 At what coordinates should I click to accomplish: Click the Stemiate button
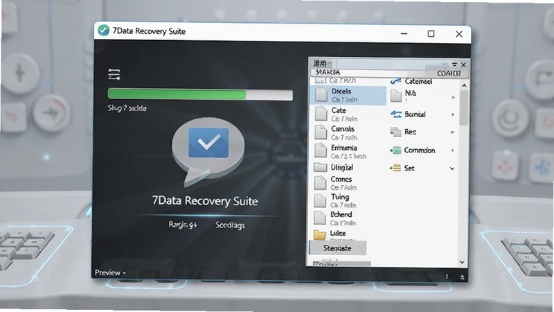(337, 248)
